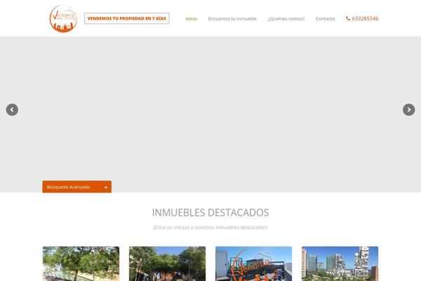Click 'Vendemos tu propiedad en 7 días' banner
The image size is (421, 281).
click(x=127, y=18)
